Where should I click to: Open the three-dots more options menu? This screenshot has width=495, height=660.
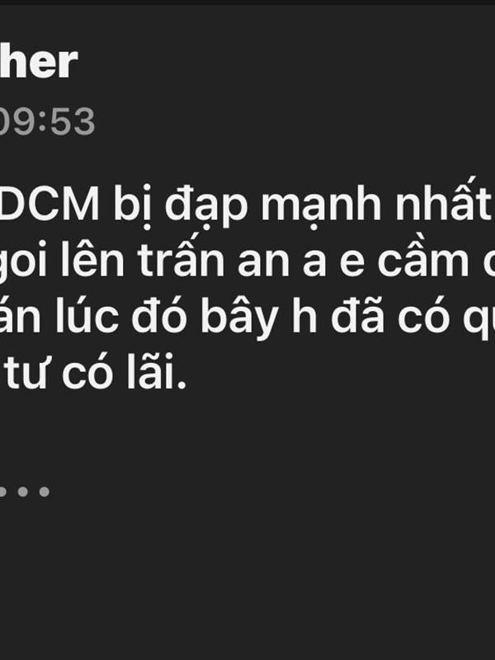(25, 491)
